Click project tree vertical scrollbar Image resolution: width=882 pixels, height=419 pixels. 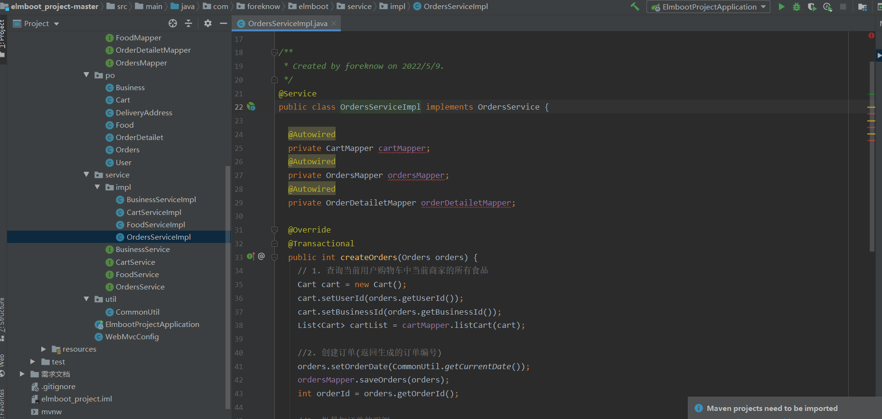(x=228, y=287)
